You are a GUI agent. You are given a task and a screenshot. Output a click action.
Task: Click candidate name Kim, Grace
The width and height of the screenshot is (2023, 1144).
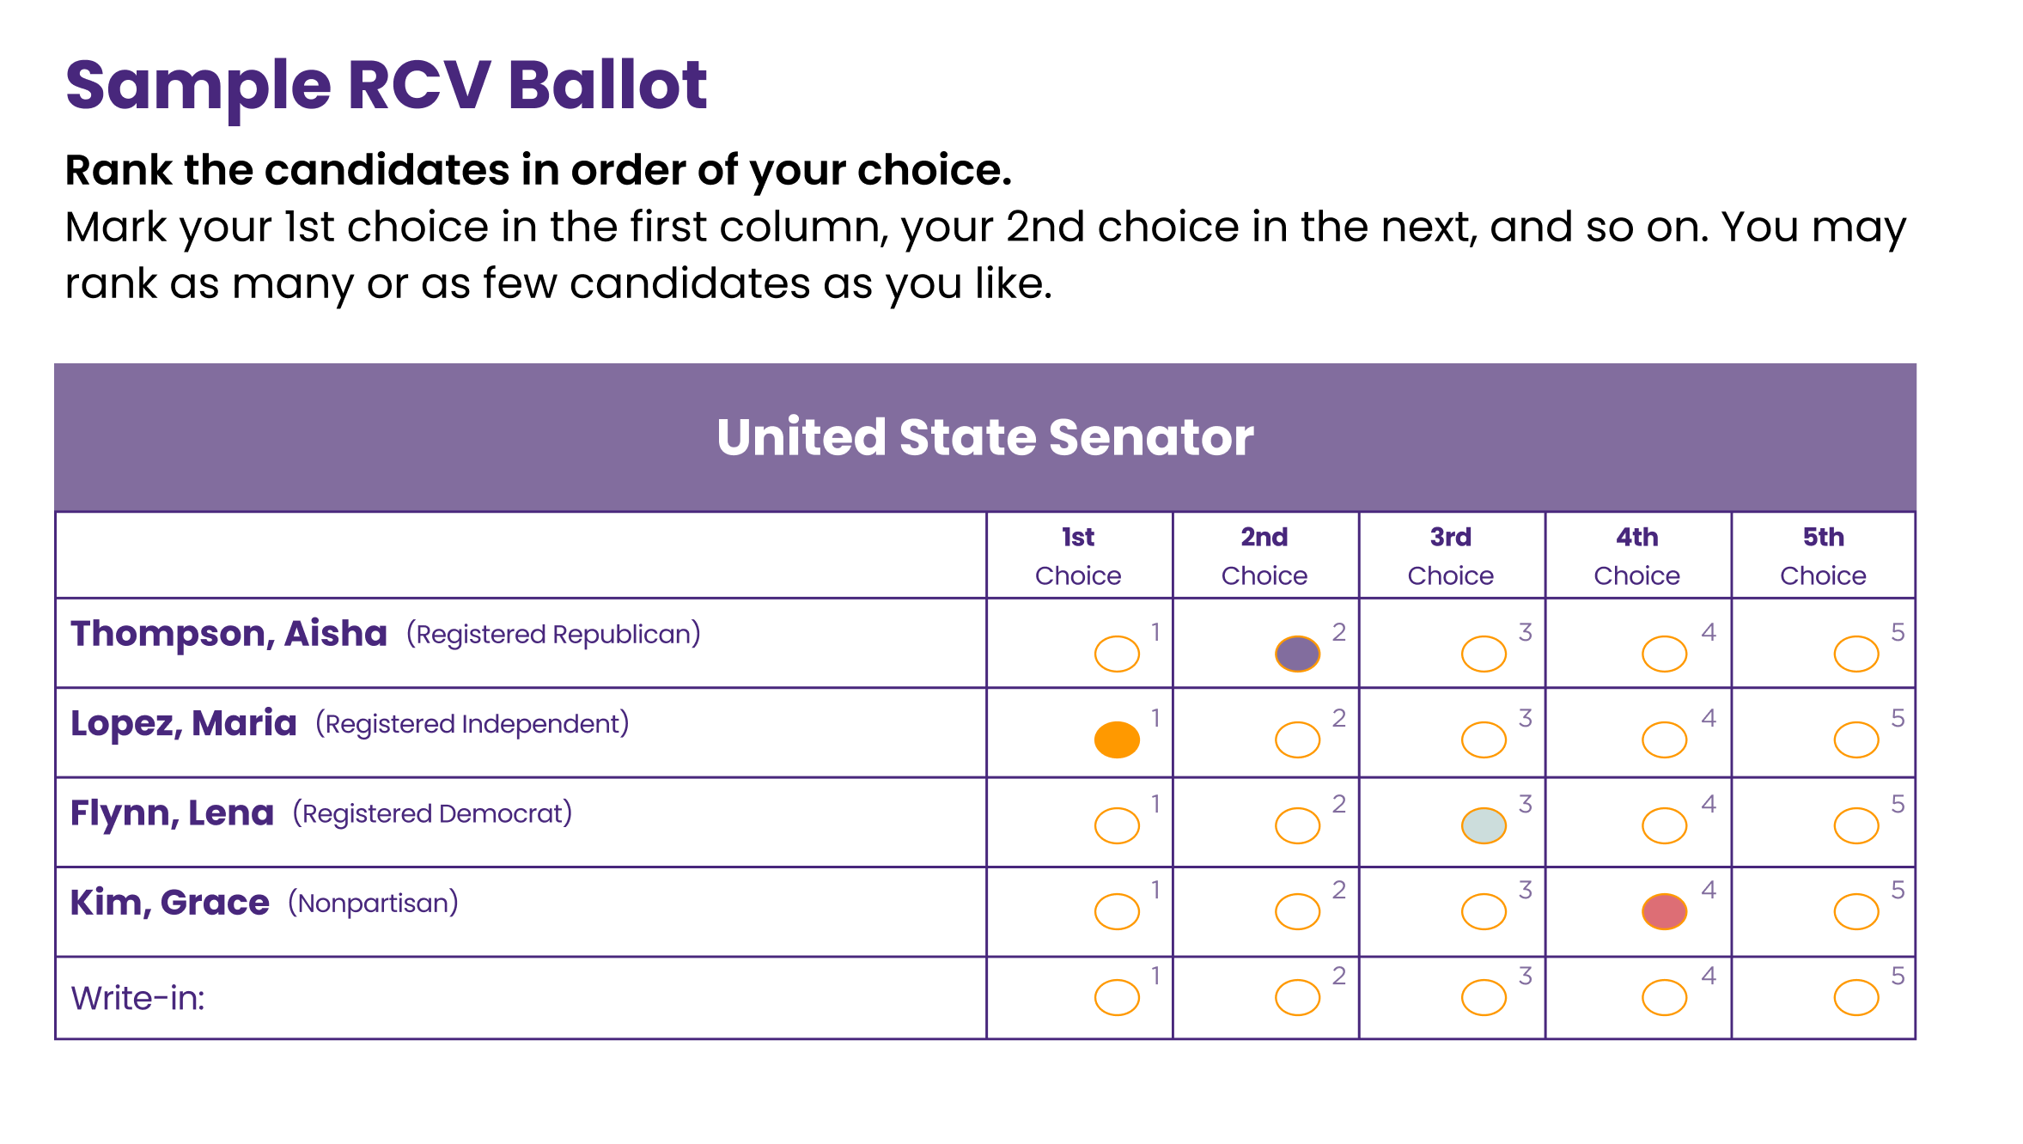[170, 903]
